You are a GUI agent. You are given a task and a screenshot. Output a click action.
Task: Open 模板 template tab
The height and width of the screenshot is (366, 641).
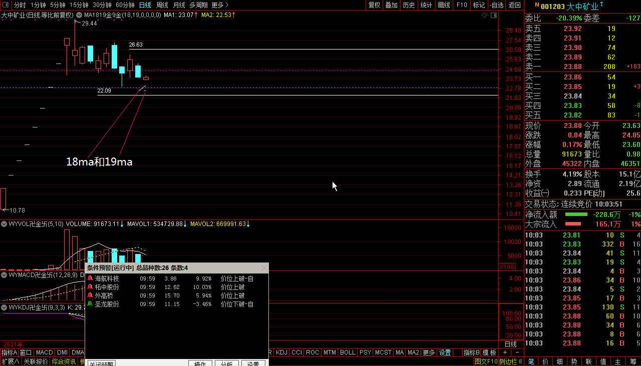click(490, 352)
